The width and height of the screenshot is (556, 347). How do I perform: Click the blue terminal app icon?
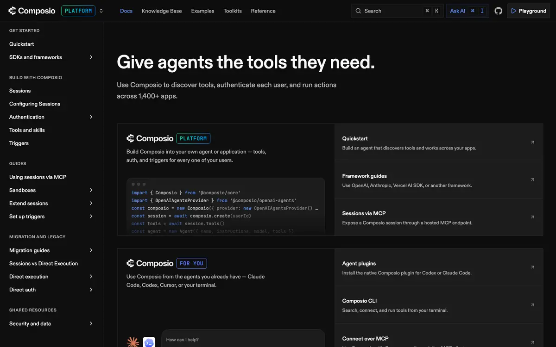click(149, 342)
